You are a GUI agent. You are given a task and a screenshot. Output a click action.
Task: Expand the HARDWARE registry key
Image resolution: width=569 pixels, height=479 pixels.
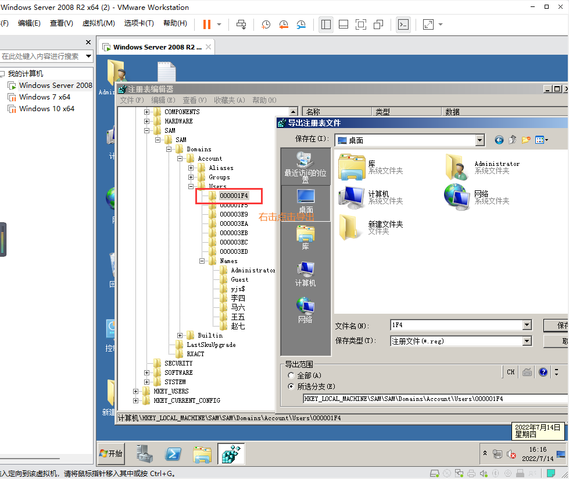coord(146,122)
